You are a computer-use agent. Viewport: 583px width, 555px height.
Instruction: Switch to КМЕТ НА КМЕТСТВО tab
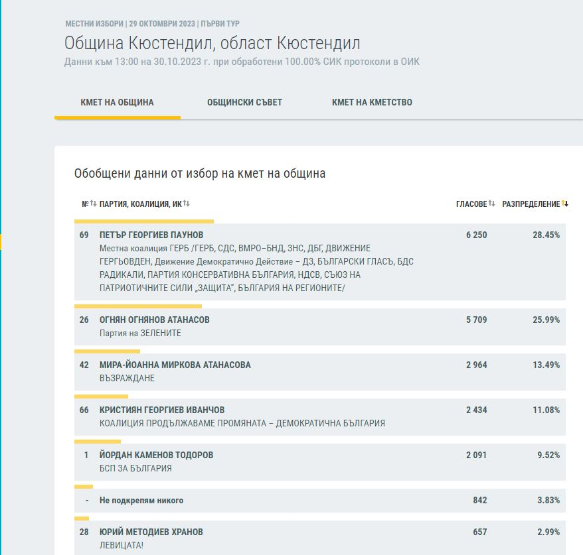coord(372,103)
